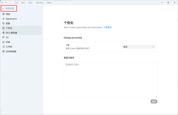Click the Appearance sun icon
The image size is (178, 115).
click(x=4, y=19)
